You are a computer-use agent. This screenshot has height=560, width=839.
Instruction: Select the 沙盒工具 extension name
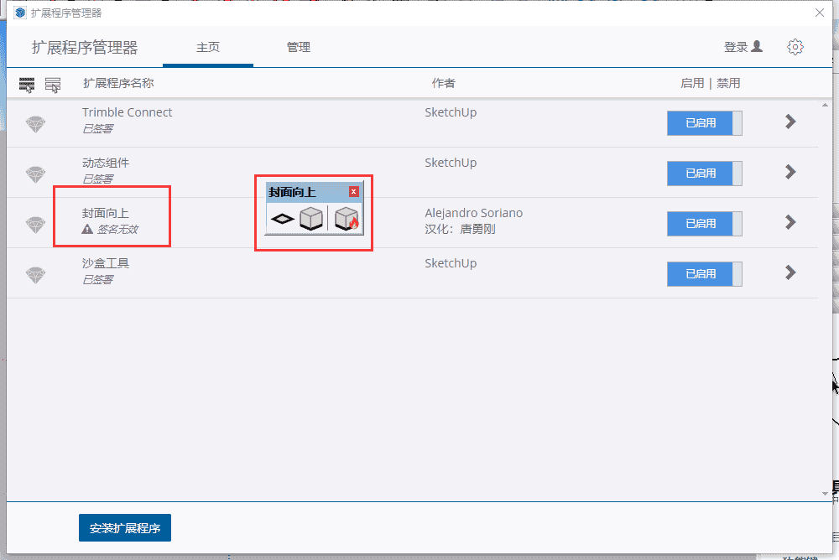click(106, 263)
